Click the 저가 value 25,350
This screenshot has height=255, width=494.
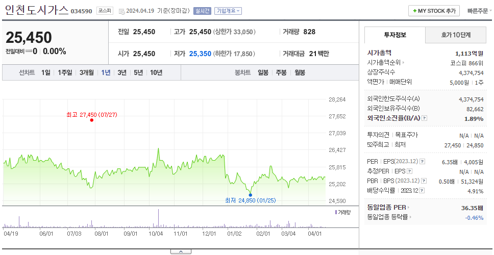[200, 54]
